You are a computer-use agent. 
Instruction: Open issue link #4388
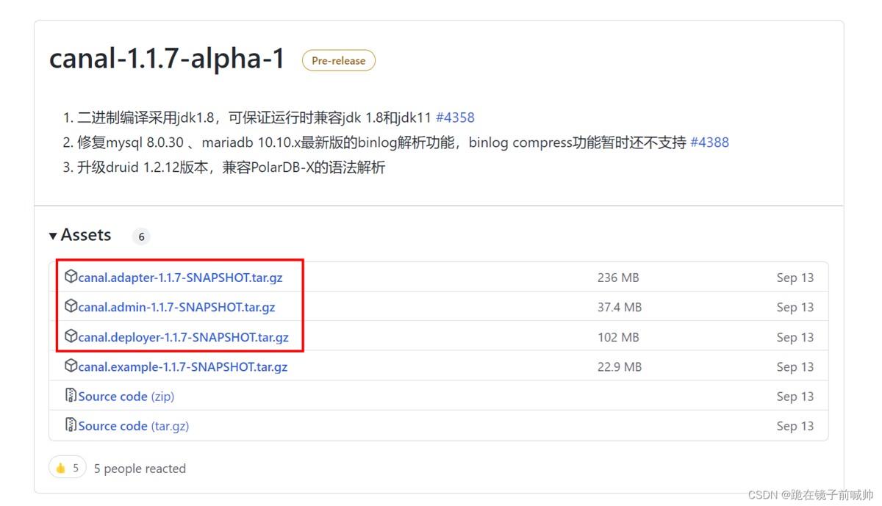pyautogui.click(x=709, y=142)
